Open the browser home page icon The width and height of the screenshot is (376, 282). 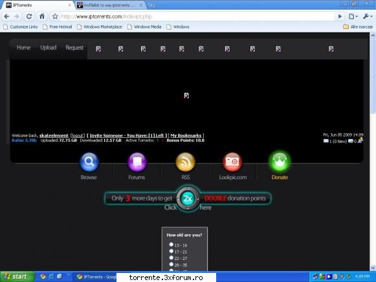pyautogui.click(x=42, y=16)
